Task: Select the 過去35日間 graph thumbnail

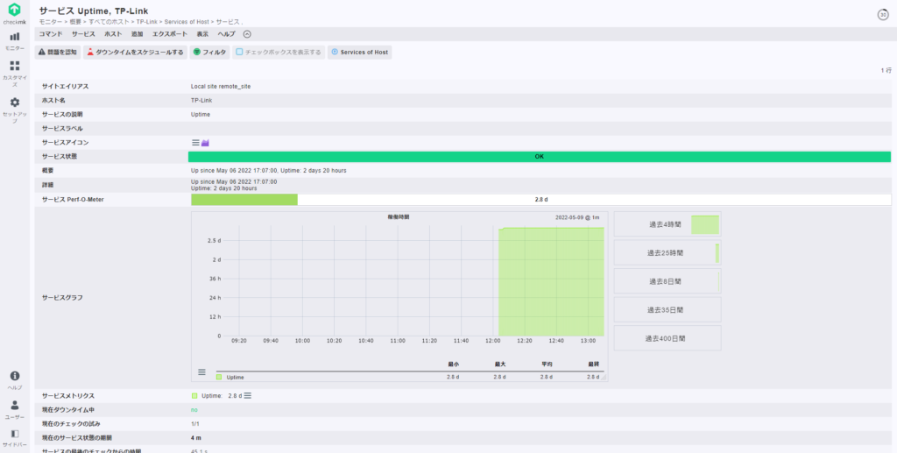Action: point(667,309)
